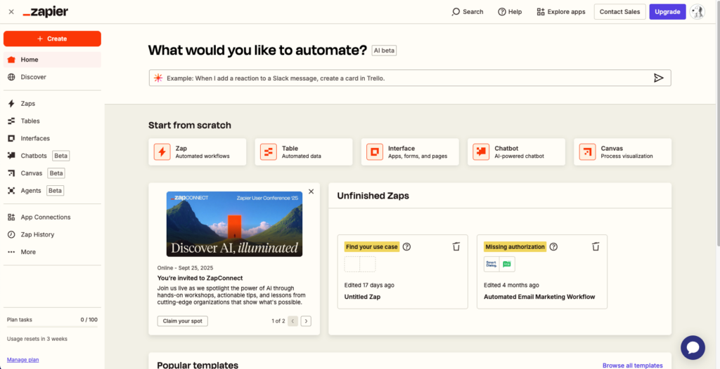Image resolution: width=720 pixels, height=369 pixels.
Task: Open Canvas Beta in the sidebar
Action: pos(52,173)
